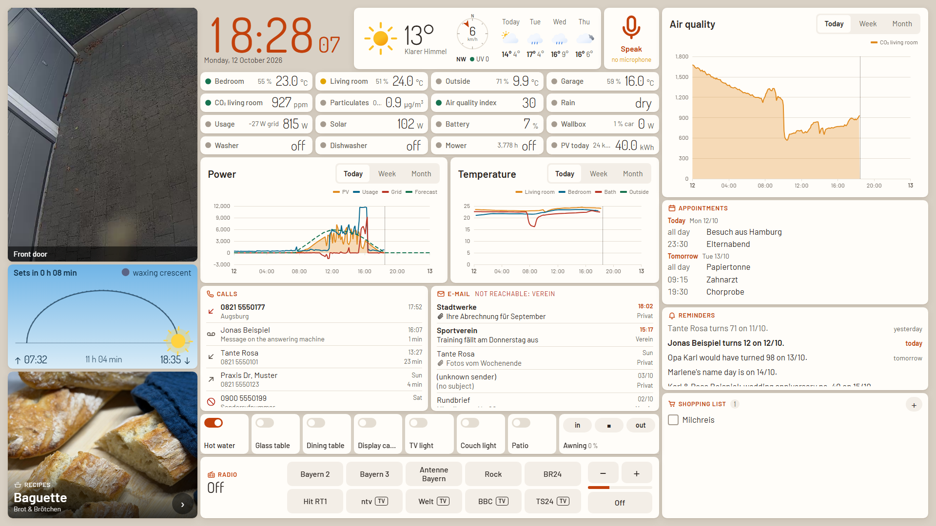Select Power chart Month tab
The height and width of the screenshot is (526, 936).
[x=421, y=174]
